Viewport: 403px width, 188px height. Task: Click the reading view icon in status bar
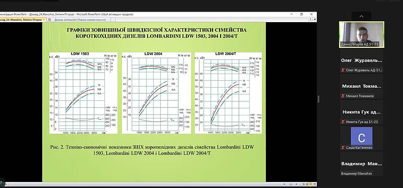tap(311, 184)
